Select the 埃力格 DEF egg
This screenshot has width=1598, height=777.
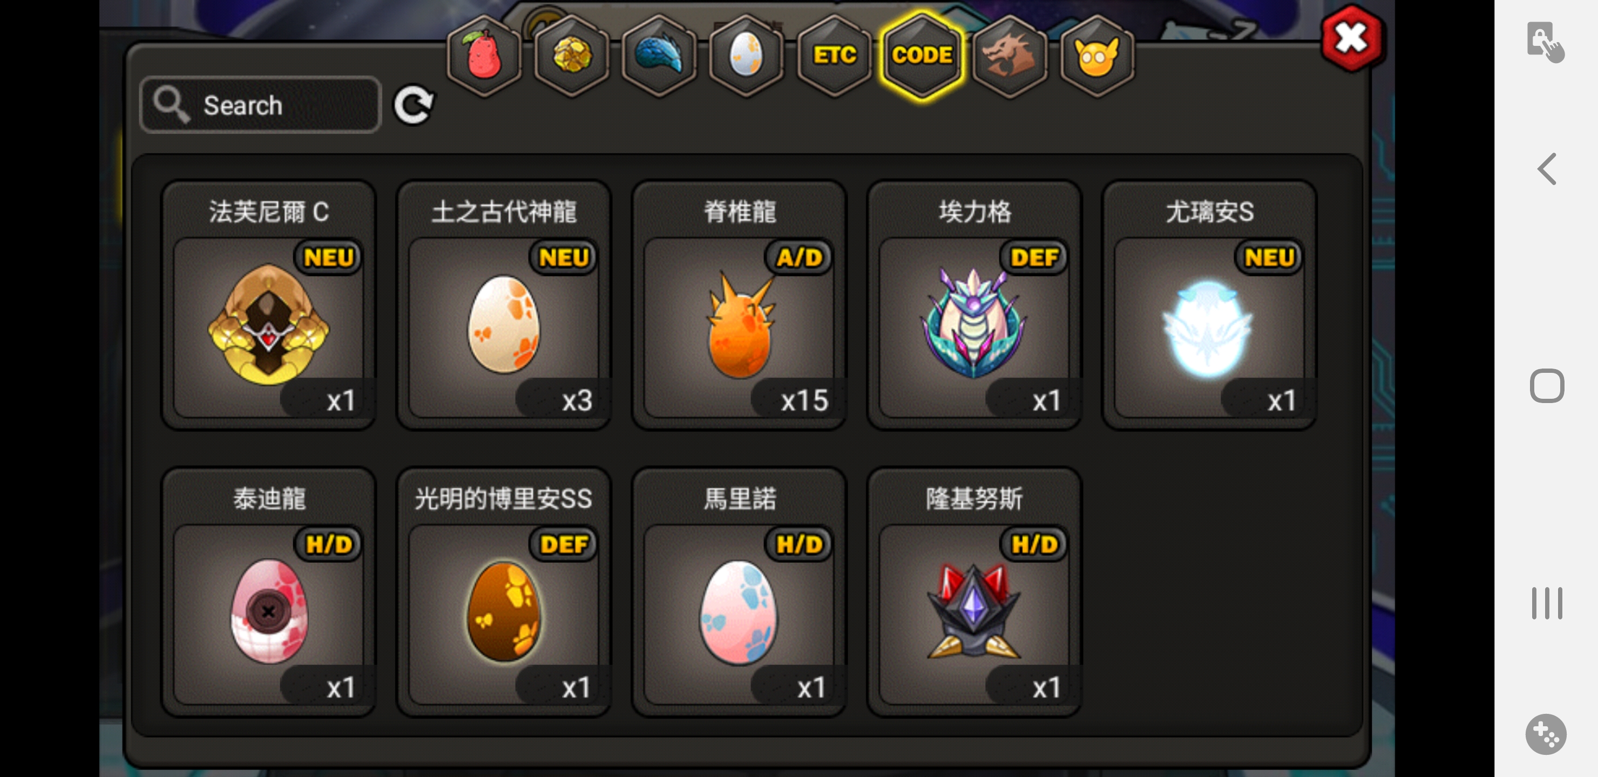click(x=974, y=305)
